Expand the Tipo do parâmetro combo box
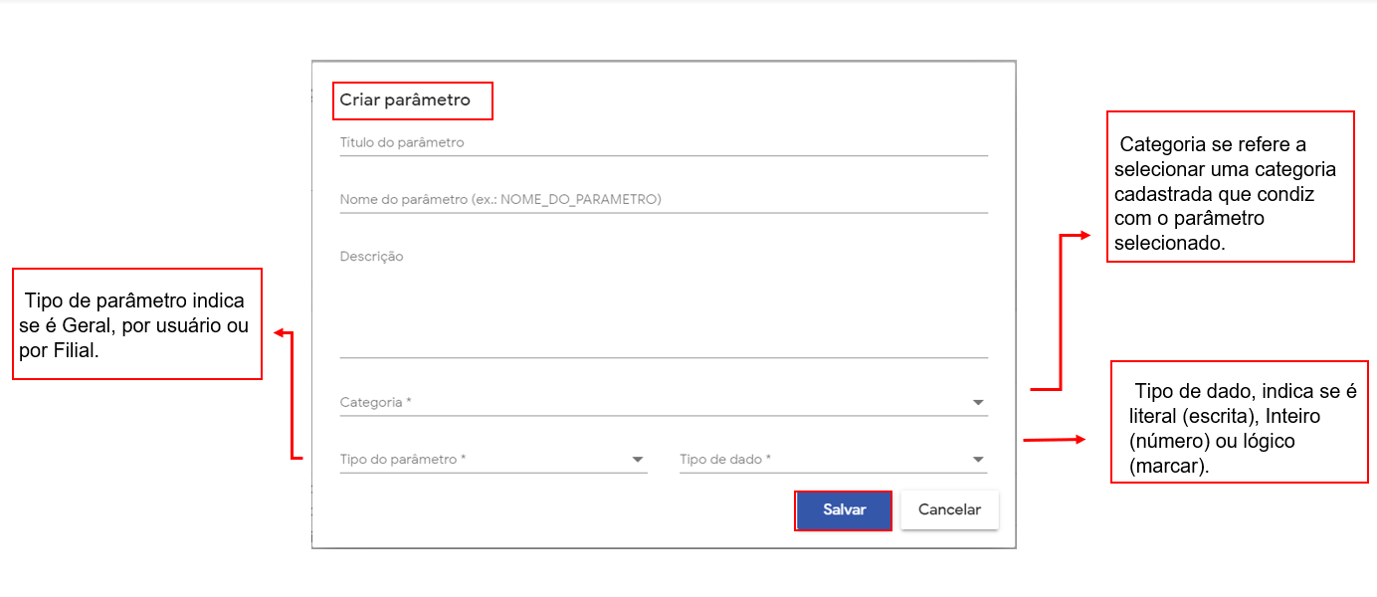This screenshot has height=597, width=1377. coord(488,460)
